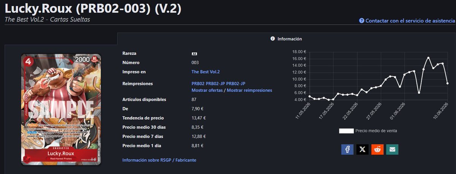Open the plain PRB02 reprint link
Viewport: 456px width, 174px height.
tap(198, 83)
